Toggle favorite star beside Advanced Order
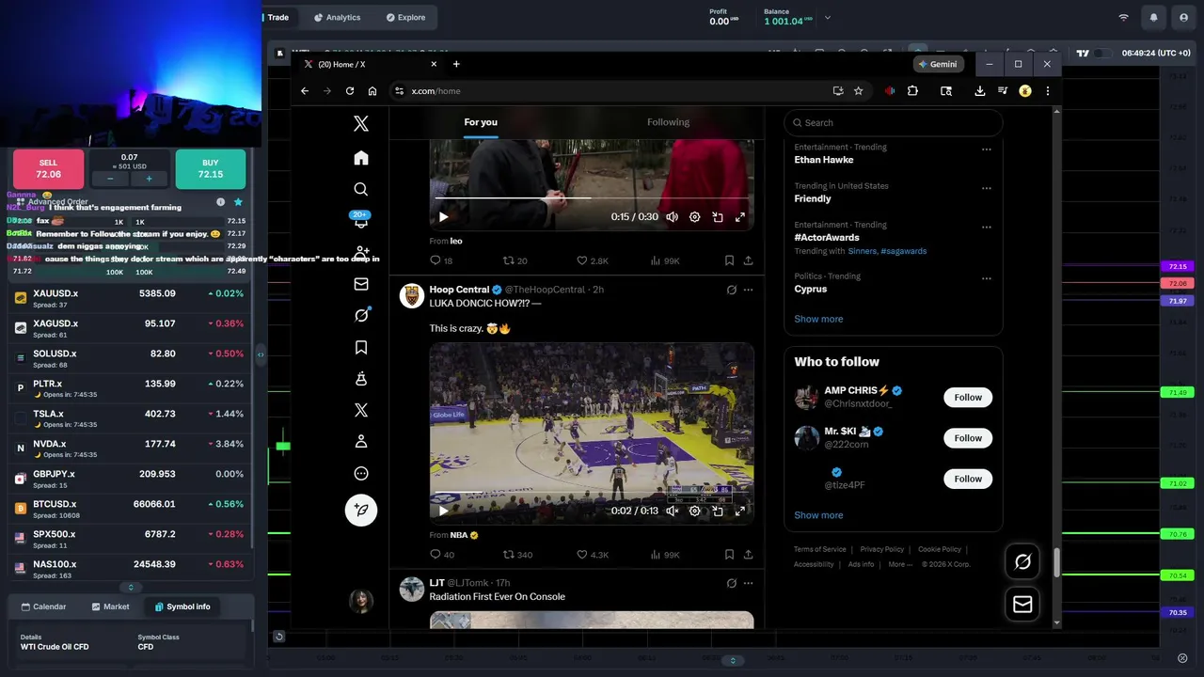This screenshot has width=1204, height=677. [x=238, y=201]
